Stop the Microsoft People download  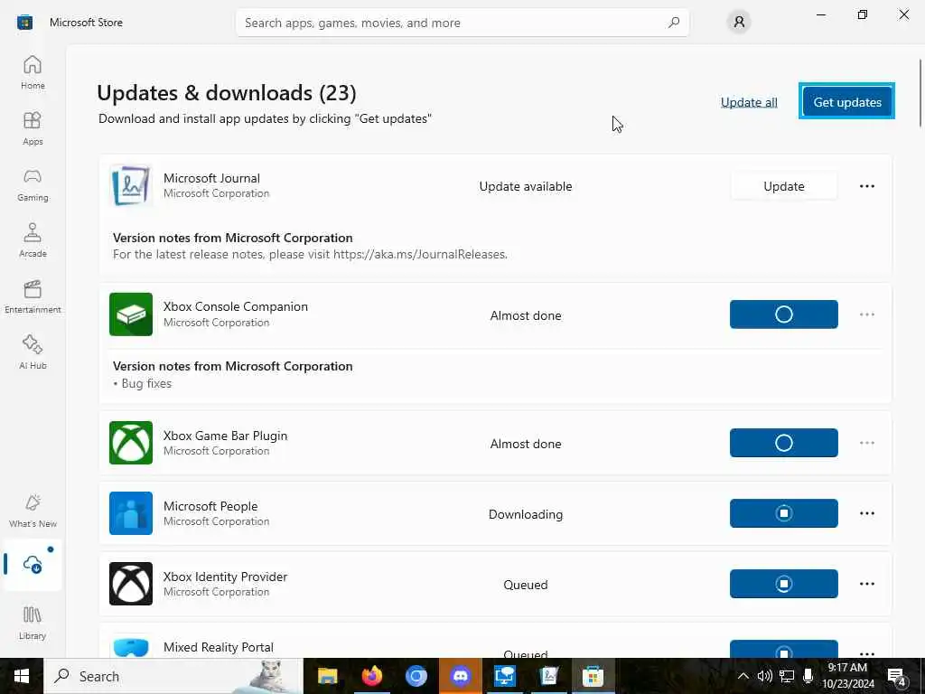[783, 513]
